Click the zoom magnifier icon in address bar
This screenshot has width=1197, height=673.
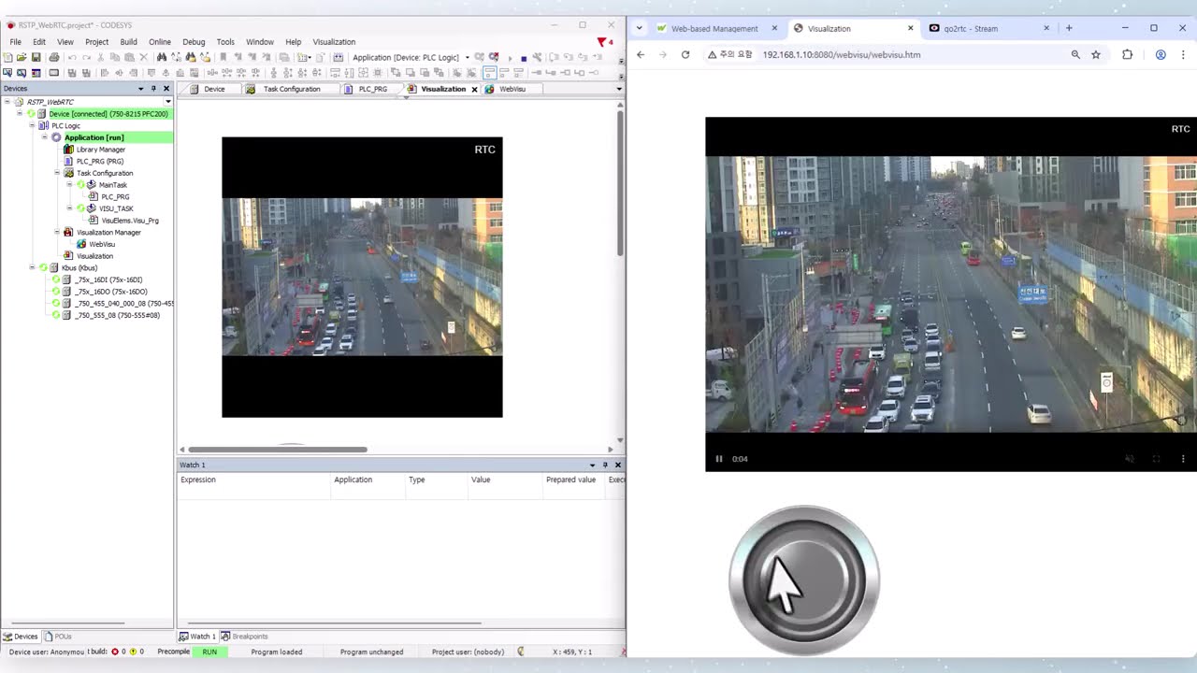tap(1075, 54)
